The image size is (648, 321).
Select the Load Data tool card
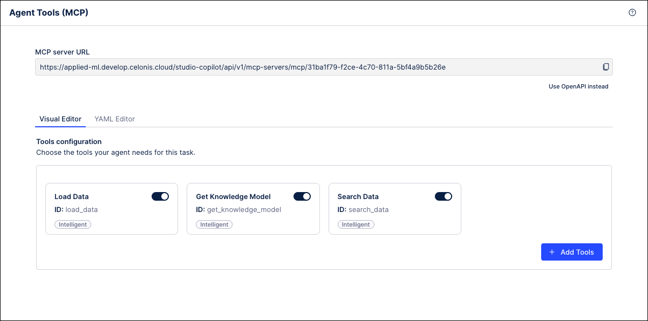click(111, 209)
